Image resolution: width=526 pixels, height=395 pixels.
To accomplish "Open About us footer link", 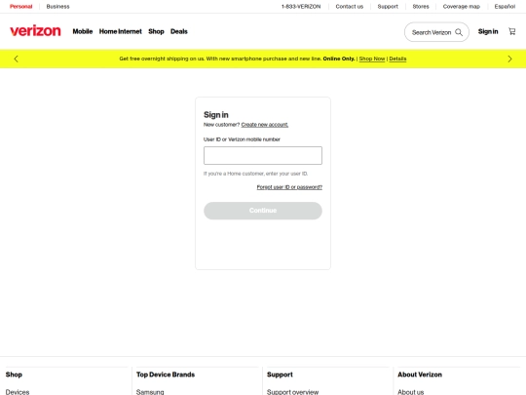I will pyautogui.click(x=411, y=392).
